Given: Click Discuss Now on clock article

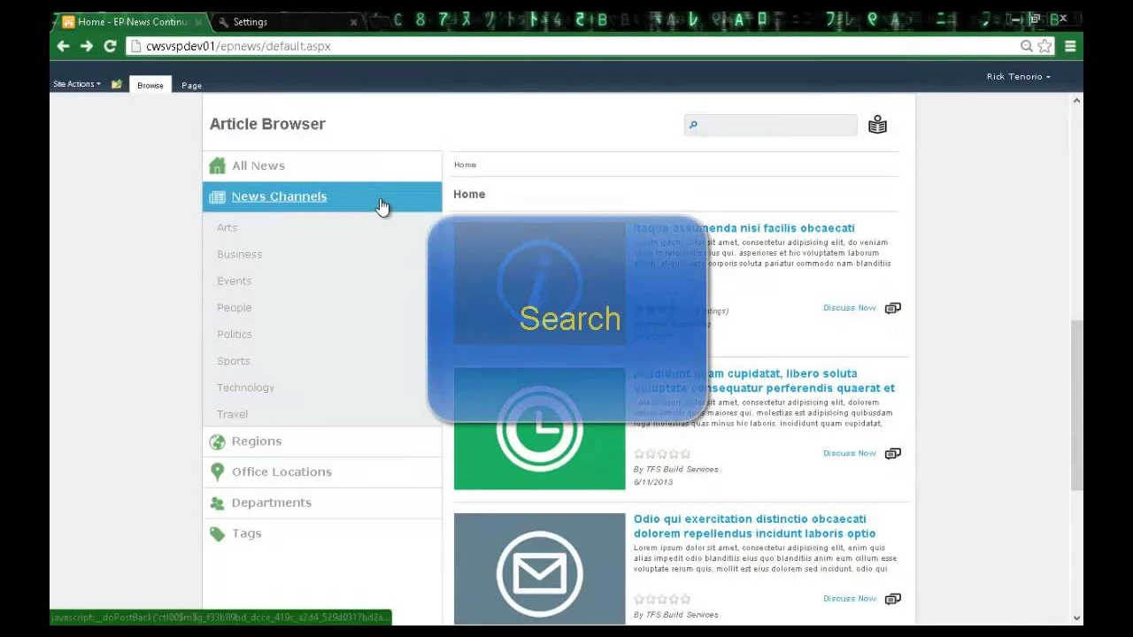Looking at the screenshot, I should (849, 453).
